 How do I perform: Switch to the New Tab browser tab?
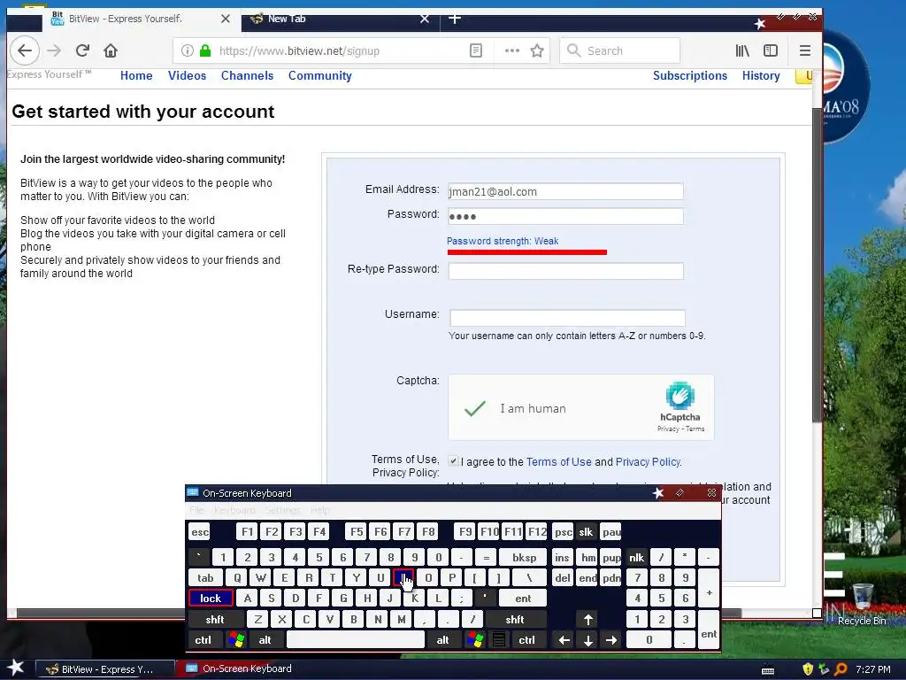(341, 19)
